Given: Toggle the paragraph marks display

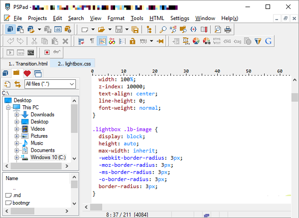Looking at the screenshot, I should (92, 41).
